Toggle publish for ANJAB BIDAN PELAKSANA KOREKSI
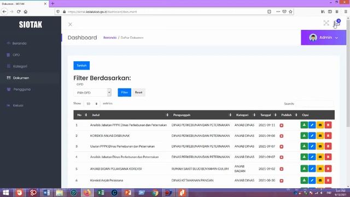The width and height of the screenshot is (350, 197). (x=282, y=169)
